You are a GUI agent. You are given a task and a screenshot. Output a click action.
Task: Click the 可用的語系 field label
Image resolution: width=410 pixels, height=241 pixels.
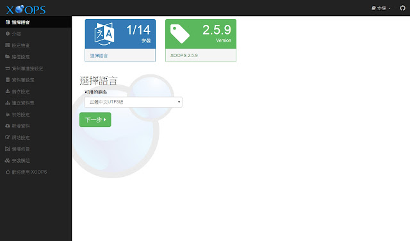click(95, 92)
